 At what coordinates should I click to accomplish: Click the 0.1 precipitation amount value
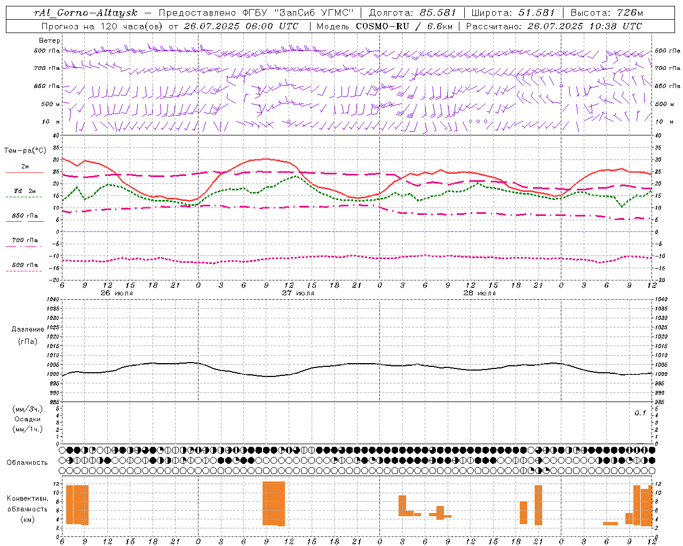[x=640, y=413]
